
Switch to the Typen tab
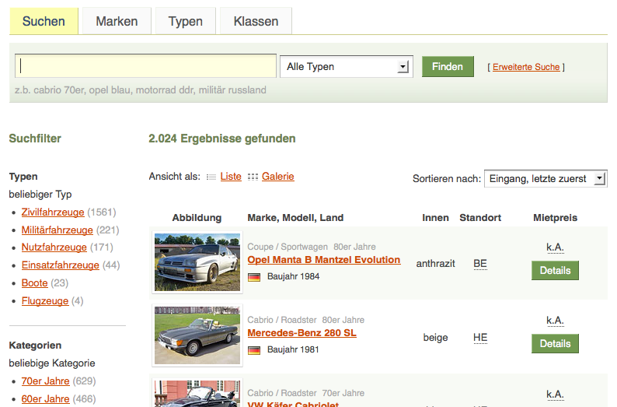tap(185, 21)
